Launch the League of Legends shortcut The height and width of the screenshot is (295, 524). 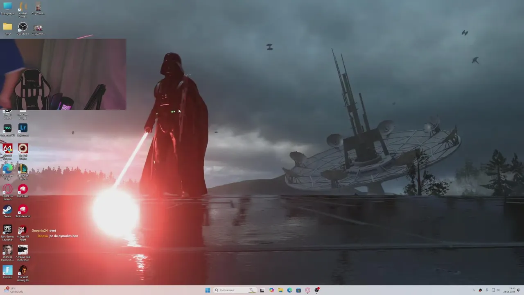click(x=23, y=171)
